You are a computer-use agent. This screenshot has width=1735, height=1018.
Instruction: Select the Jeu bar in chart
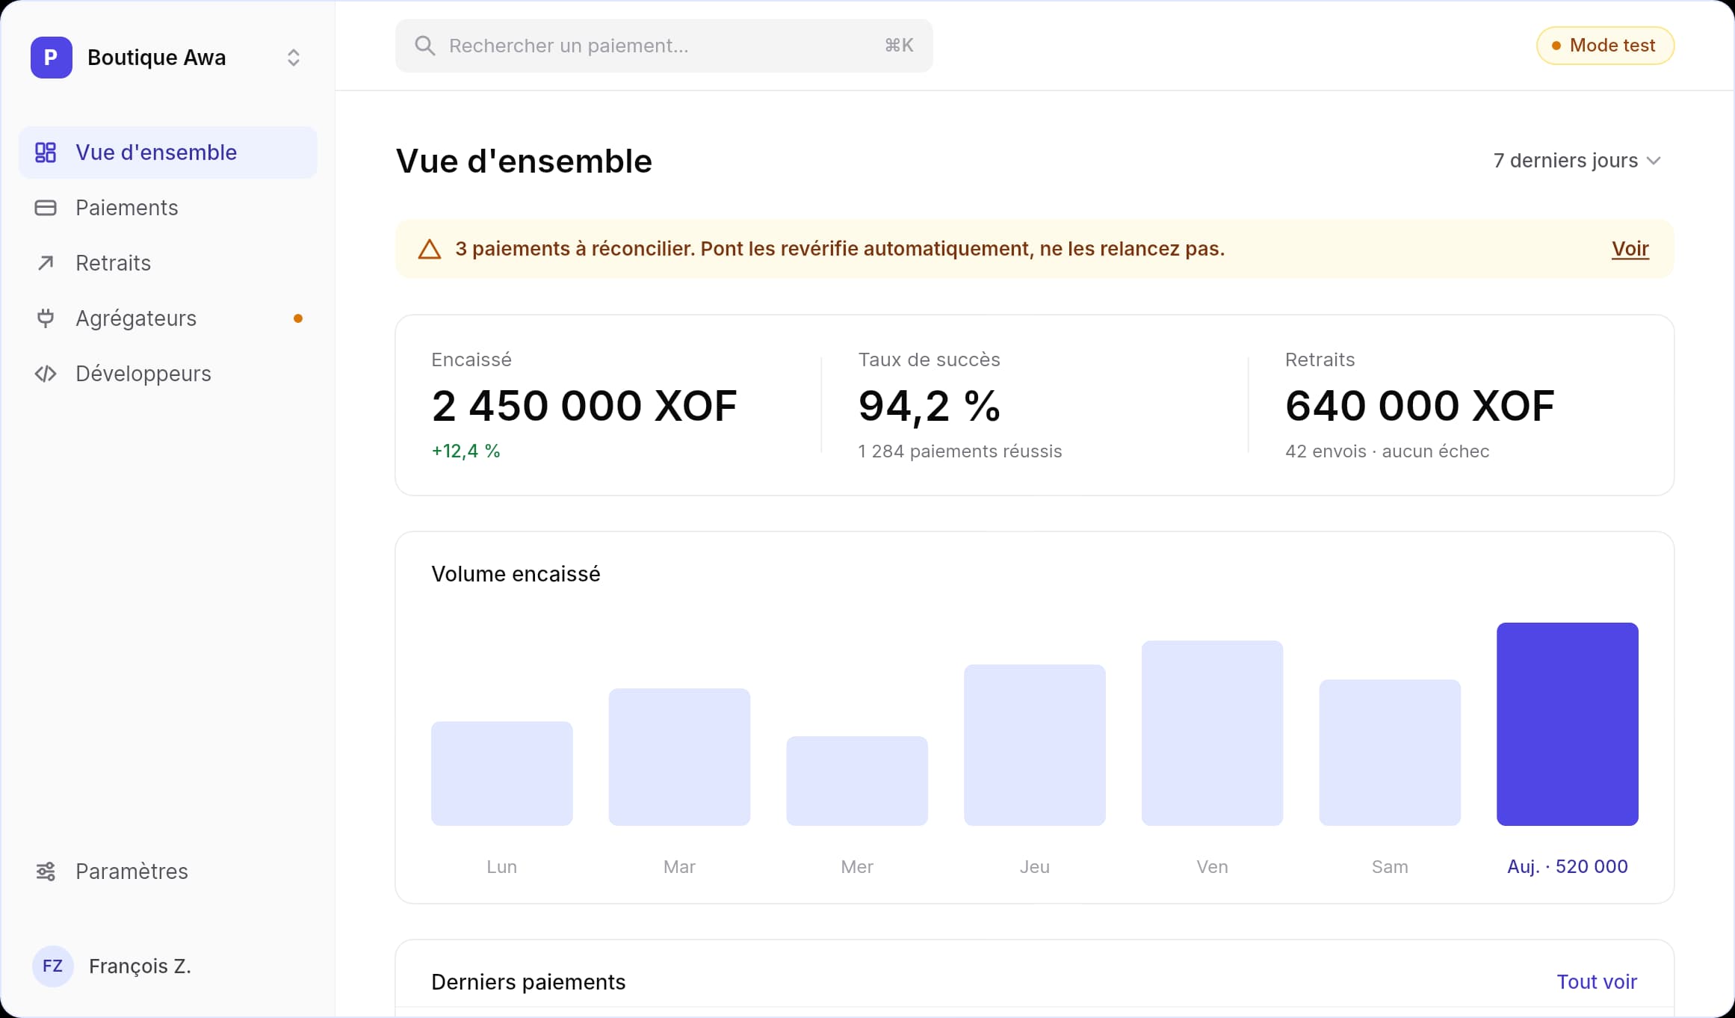point(1035,745)
